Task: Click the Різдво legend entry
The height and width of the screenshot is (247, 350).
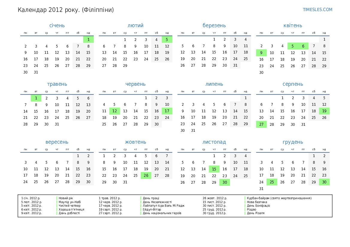Action: click(x=251, y=209)
